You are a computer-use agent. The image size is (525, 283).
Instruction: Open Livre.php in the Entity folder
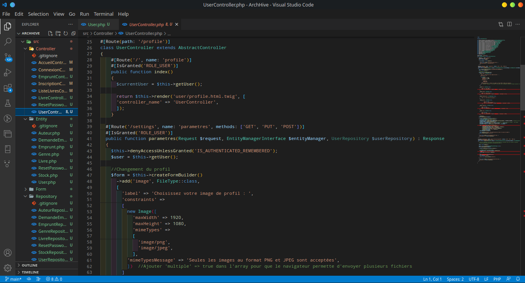pos(47,161)
